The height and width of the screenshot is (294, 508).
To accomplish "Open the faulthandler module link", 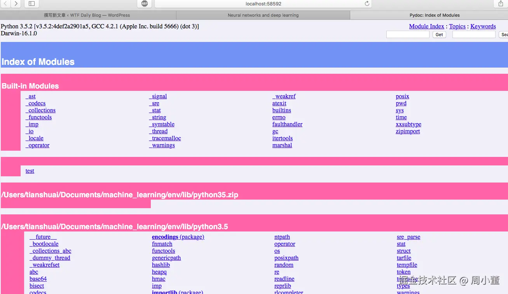I will 287,124.
